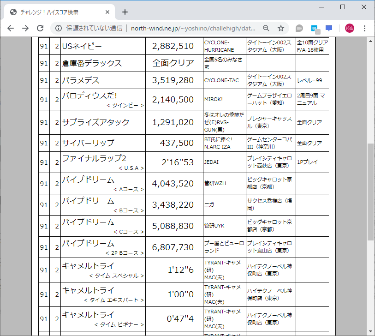Open the blue B extension
The width and height of the screenshot is (375, 336).
(x=314, y=28)
